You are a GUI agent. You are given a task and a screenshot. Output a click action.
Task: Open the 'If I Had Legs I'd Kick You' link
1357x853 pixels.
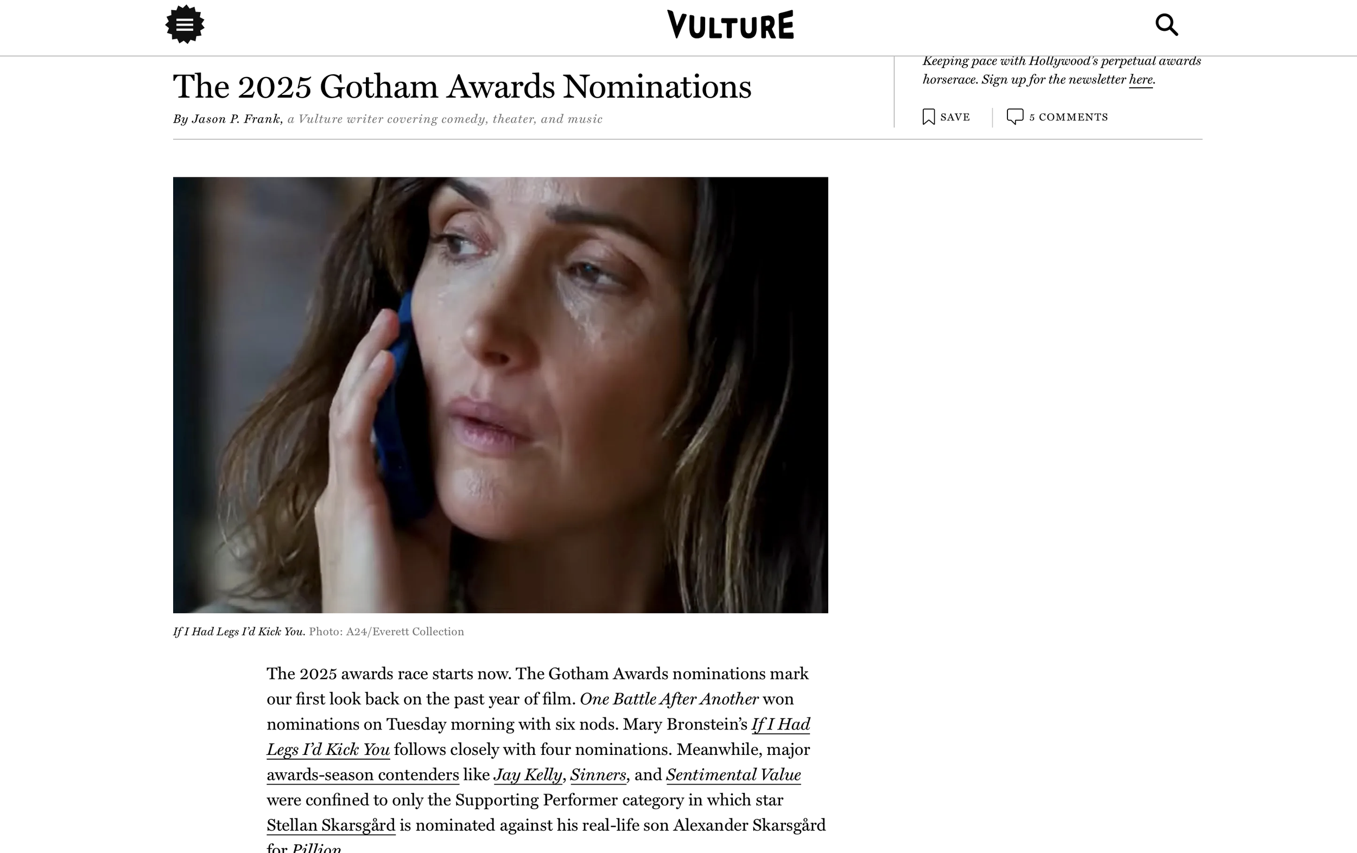pos(538,736)
